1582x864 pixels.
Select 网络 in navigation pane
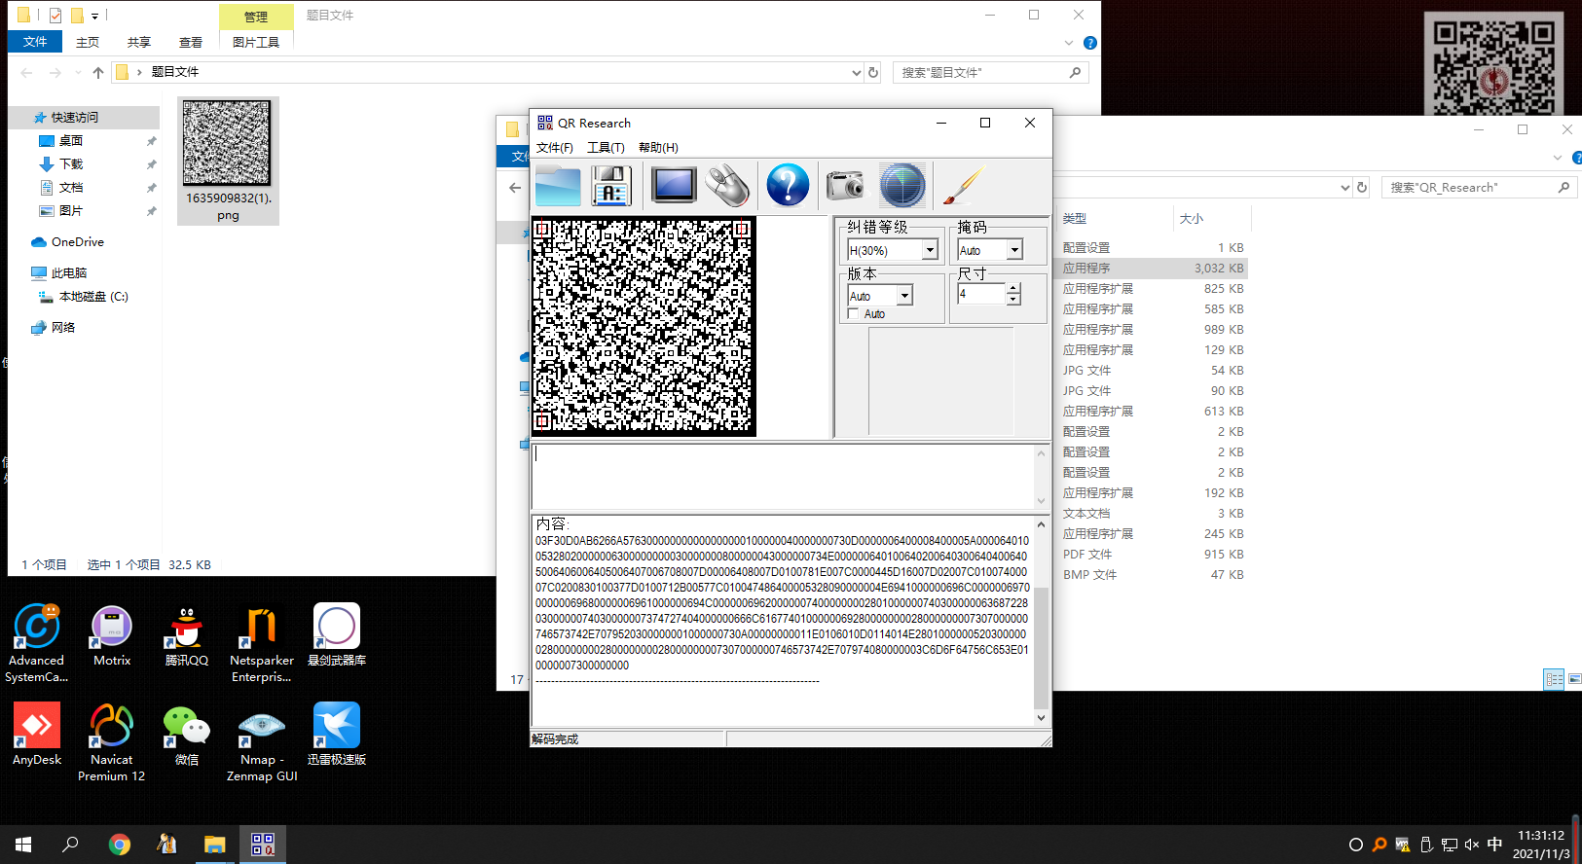pyautogui.click(x=63, y=328)
